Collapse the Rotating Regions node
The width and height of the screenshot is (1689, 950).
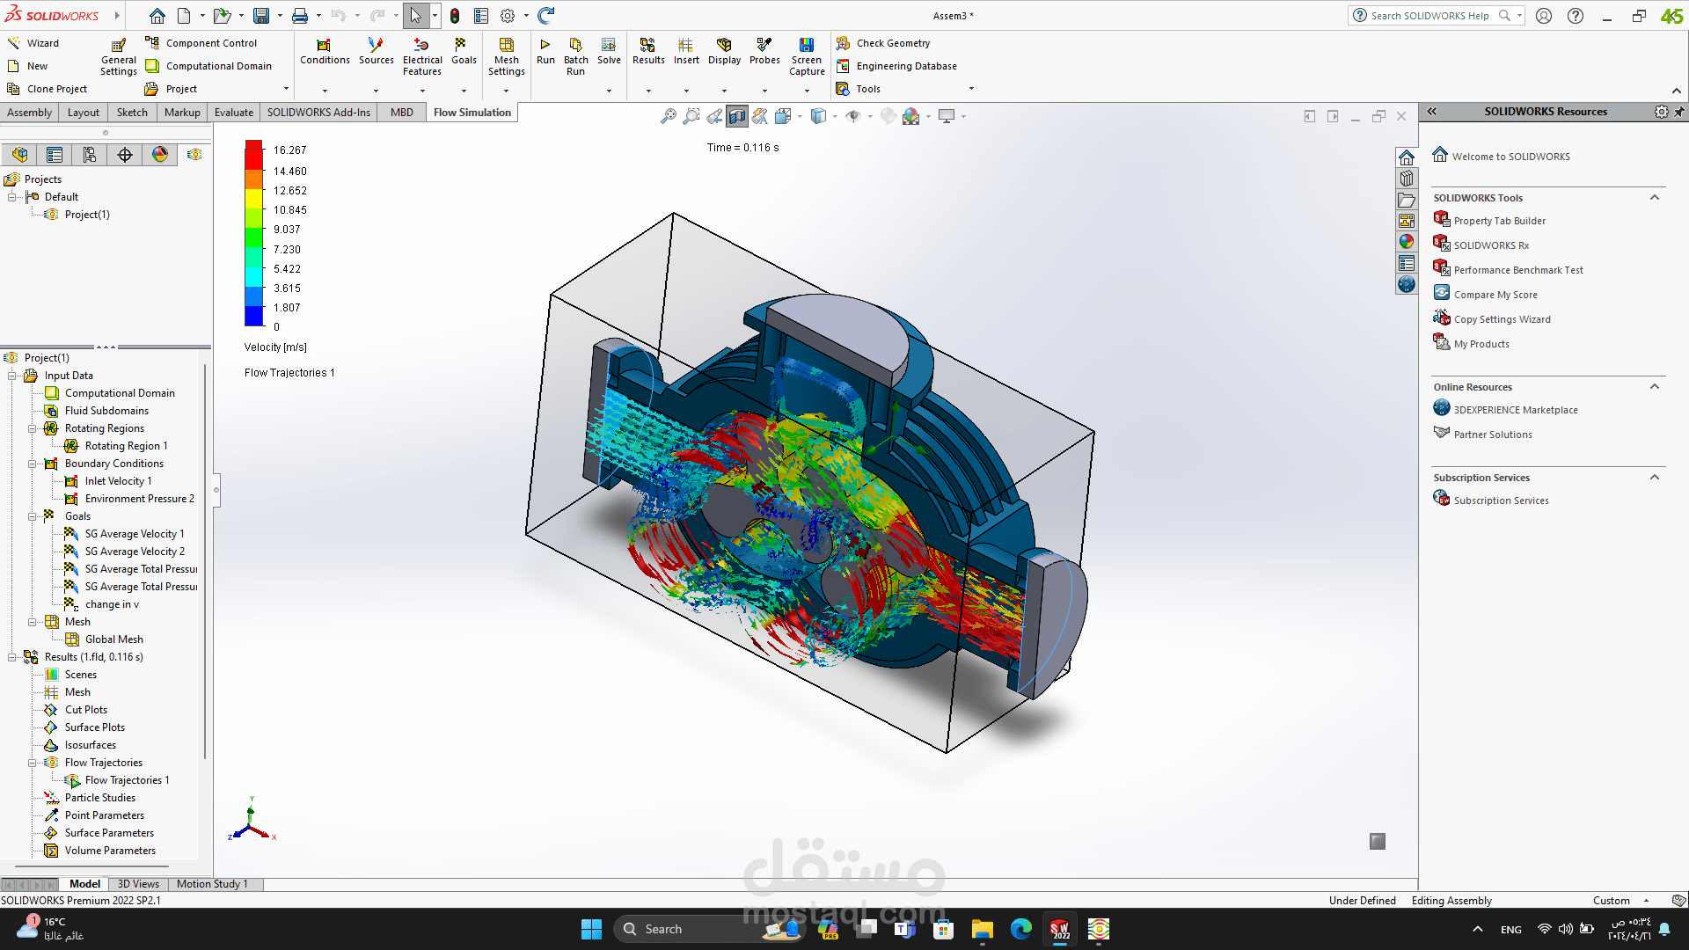coord(33,428)
